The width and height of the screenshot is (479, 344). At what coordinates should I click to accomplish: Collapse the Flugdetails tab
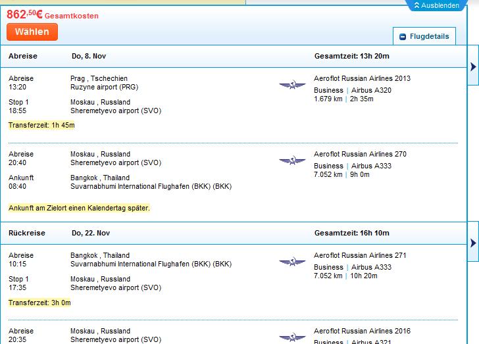coord(424,36)
